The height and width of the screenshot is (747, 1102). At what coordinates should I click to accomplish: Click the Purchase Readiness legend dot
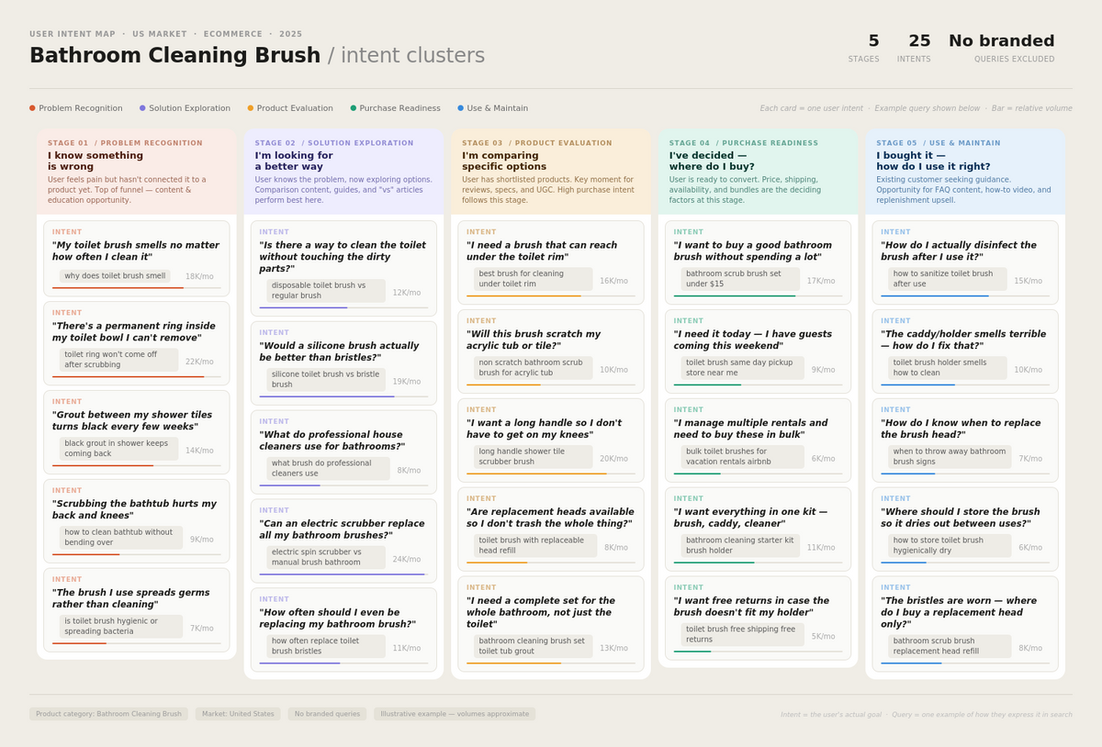[x=354, y=108]
